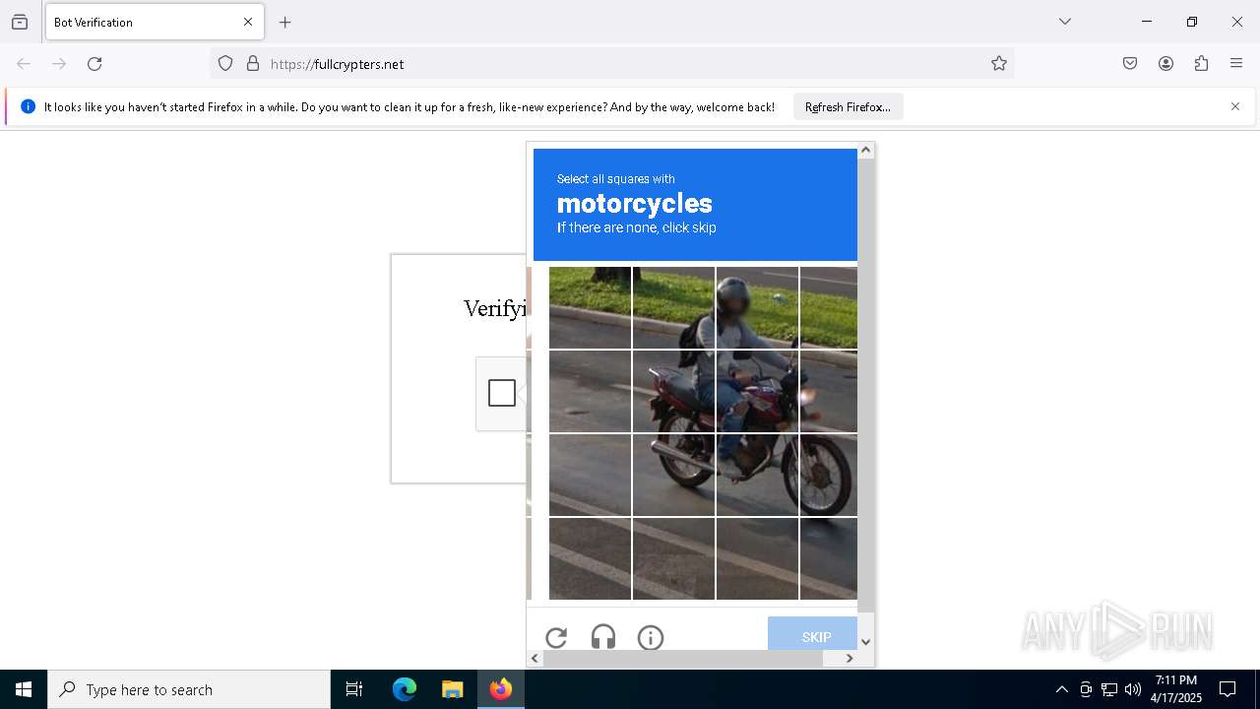Show hidden system tray icons
This screenshot has height=709, width=1260.
pos(1061,689)
